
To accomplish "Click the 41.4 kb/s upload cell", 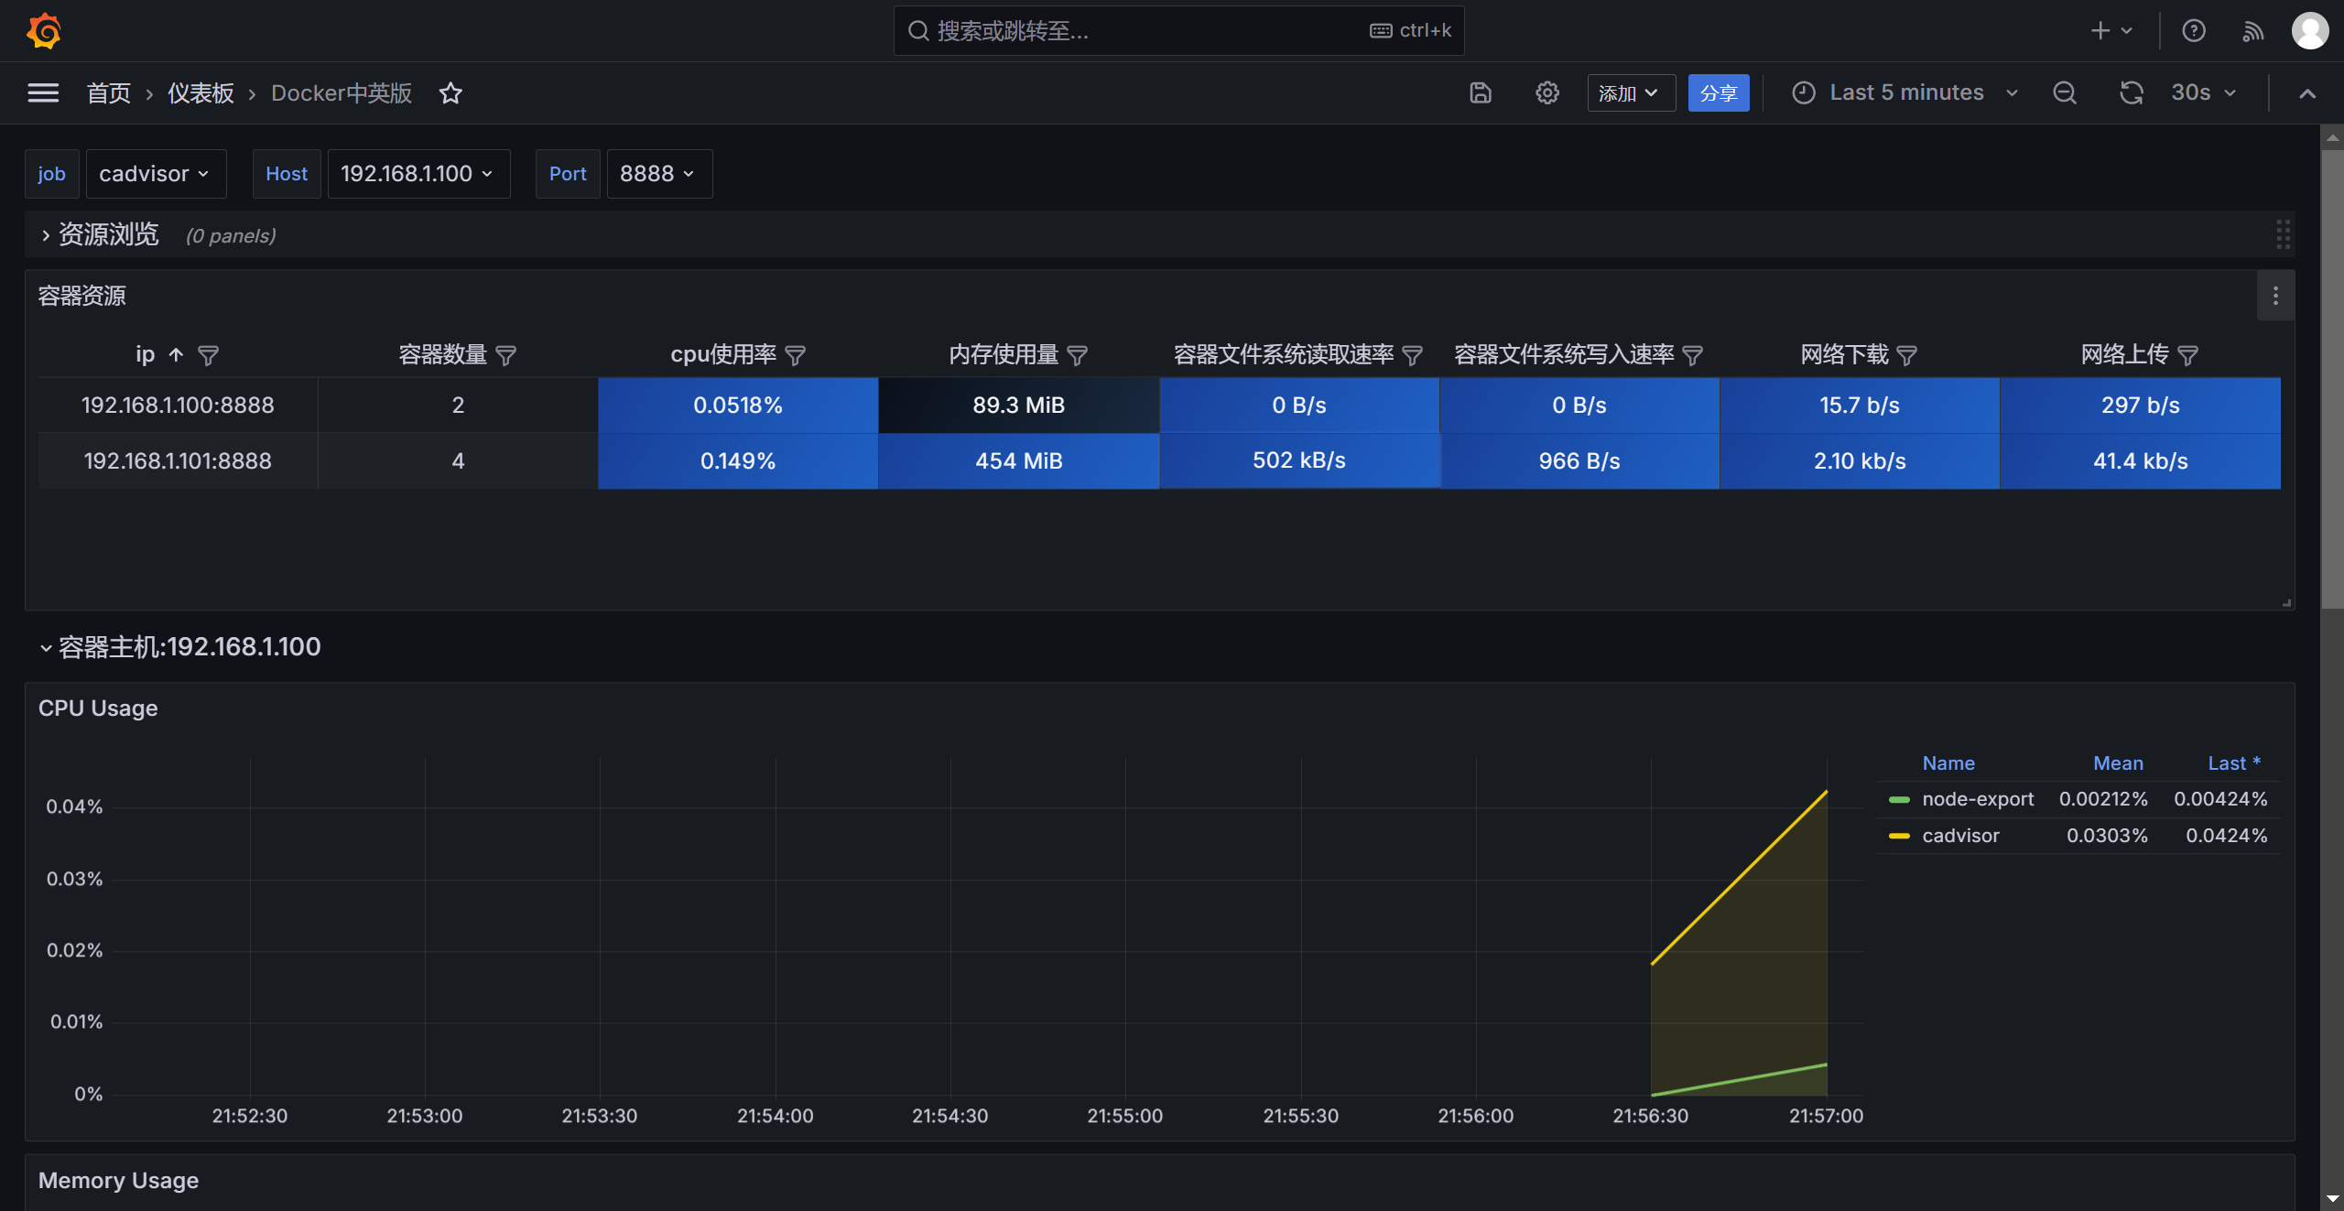I will click(x=2140, y=461).
